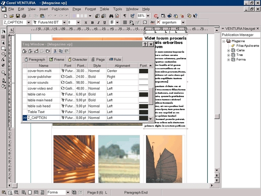Click the Cut scissors icon in Tag Window

pyautogui.click(x=55, y=51)
